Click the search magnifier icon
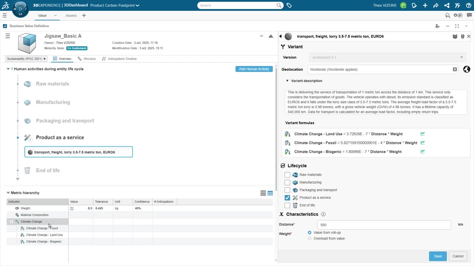The width and height of the screenshot is (474, 266). click(278, 5)
